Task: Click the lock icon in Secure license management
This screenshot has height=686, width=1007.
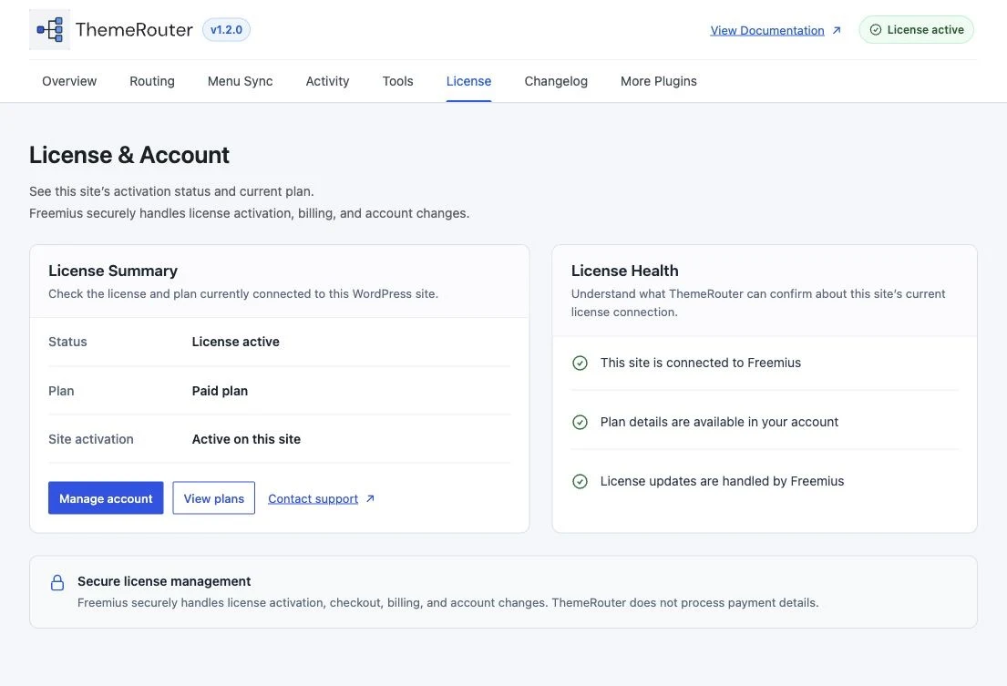Action: pos(57,583)
